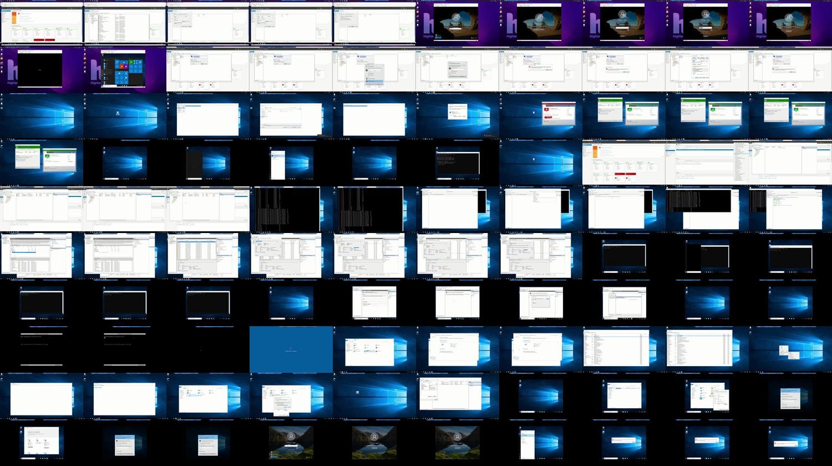Open the Windows Settings home window thumbnail
This screenshot has width=832, height=466.
[42, 442]
